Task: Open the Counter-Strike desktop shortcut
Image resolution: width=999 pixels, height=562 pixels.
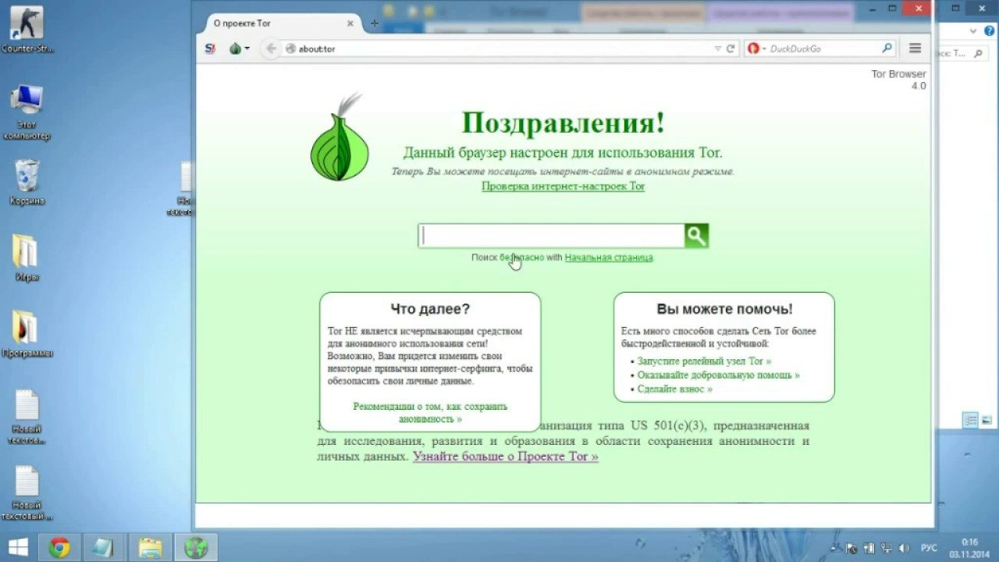Action: click(x=27, y=28)
